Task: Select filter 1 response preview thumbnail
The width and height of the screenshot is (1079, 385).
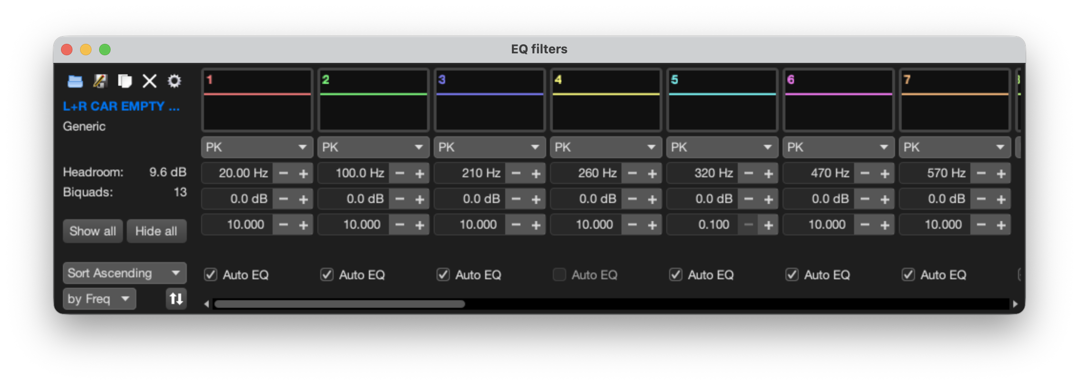Action: tap(257, 100)
